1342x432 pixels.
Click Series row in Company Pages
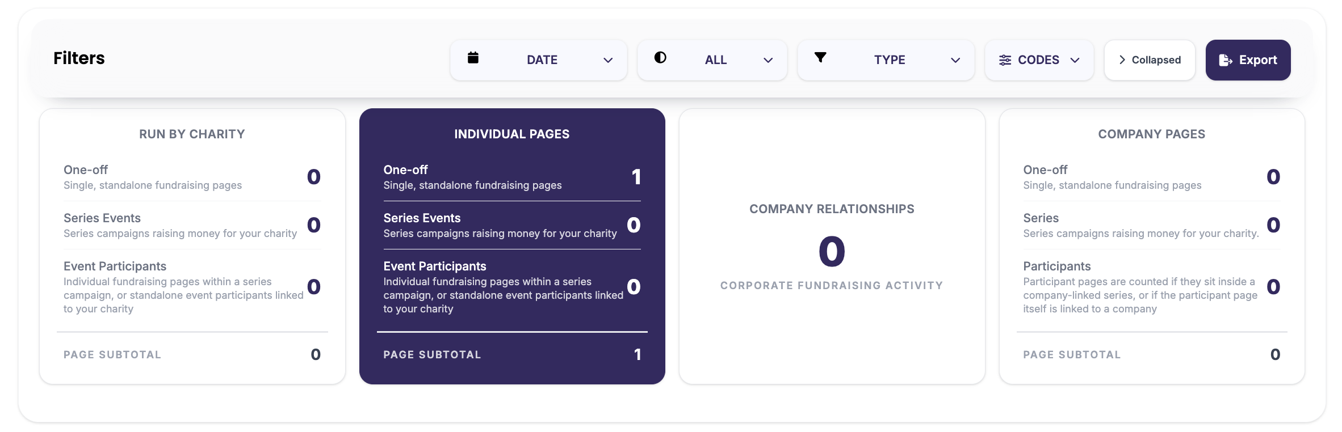click(1151, 225)
